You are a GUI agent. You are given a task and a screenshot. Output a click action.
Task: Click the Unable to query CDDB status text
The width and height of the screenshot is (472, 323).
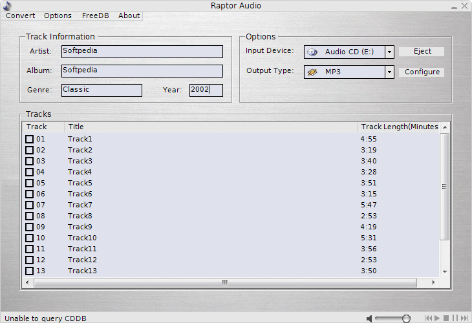click(x=45, y=318)
